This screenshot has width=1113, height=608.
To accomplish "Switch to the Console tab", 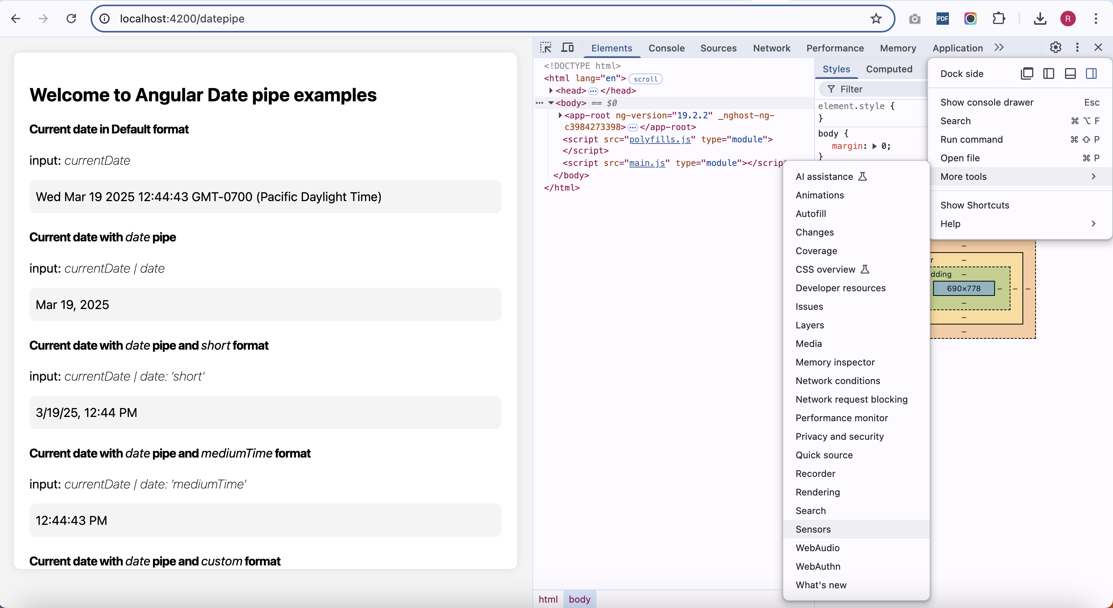I will point(666,48).
